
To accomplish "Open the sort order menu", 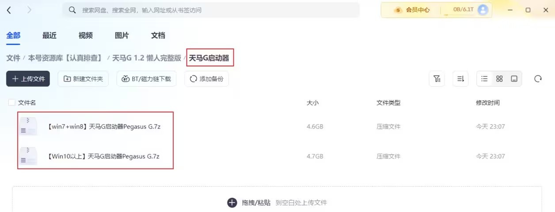I will pos(460,79).
